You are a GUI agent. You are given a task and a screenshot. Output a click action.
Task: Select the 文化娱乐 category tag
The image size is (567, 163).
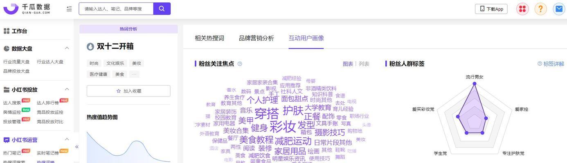click(x=115, y=63)
